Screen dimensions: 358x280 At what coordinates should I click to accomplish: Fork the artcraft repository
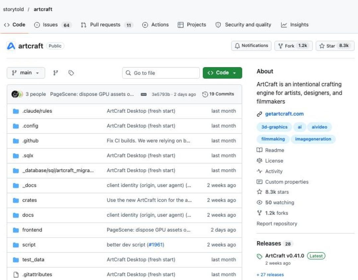click(x=293, y=46)
